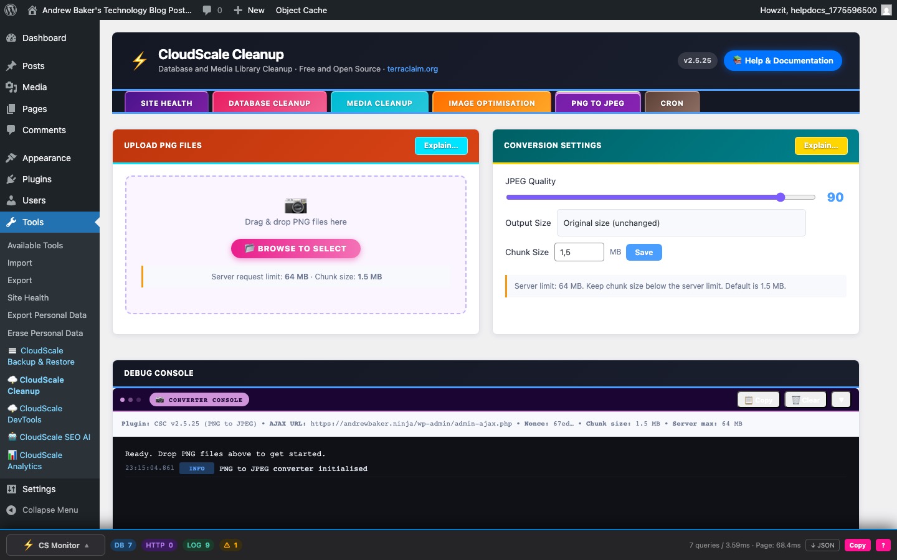Click the CloudScale Cleanup lightning bolt icon
The height and width of the screenshot is (560, 897).
coord(138,60)
